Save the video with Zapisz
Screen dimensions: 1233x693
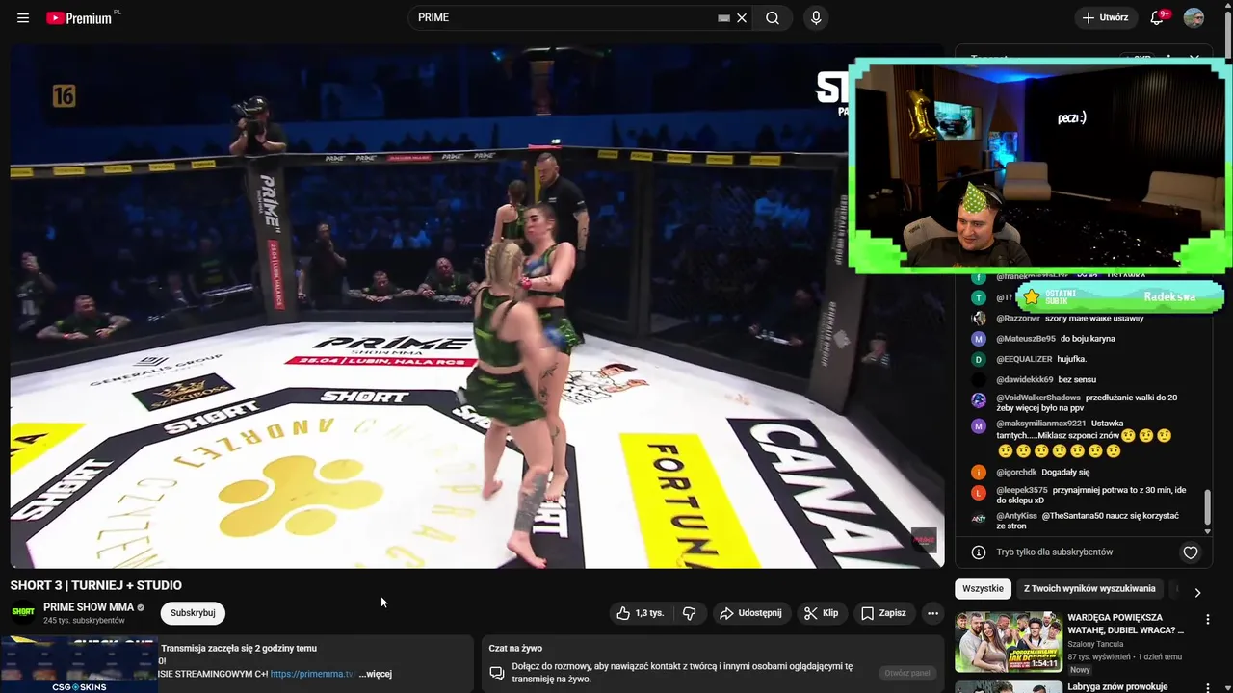[883, 613]
